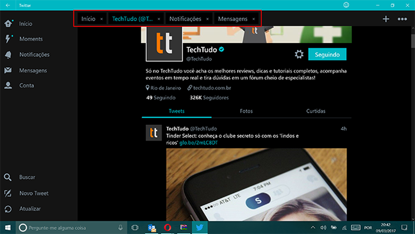Open the Action Center notifications icon
This screenshot has width=415, height=234.
click(x=404, y=227)
